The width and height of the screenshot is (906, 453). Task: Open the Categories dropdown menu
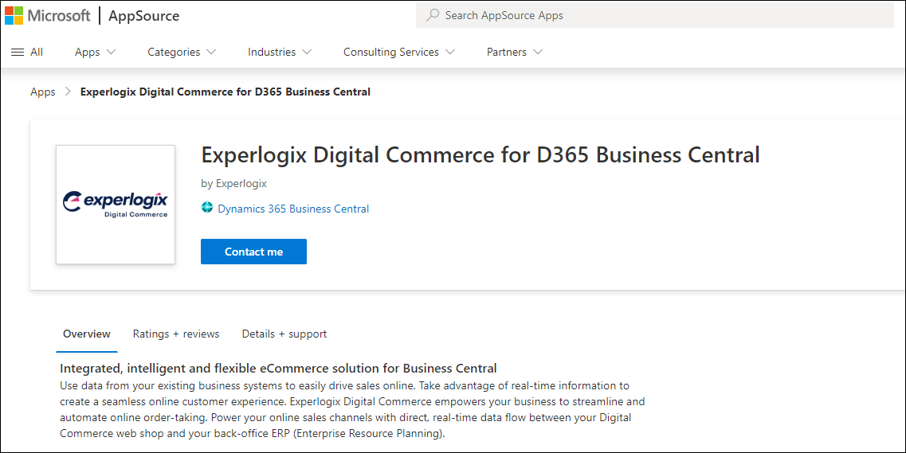click(182, 52)
